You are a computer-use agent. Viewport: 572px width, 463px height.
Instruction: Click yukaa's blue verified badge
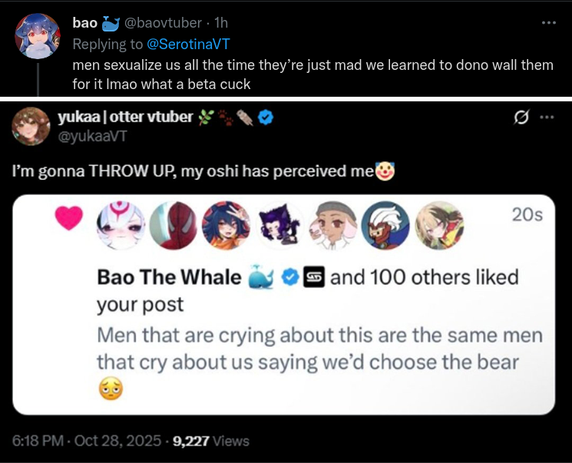(x=266, y=118)
